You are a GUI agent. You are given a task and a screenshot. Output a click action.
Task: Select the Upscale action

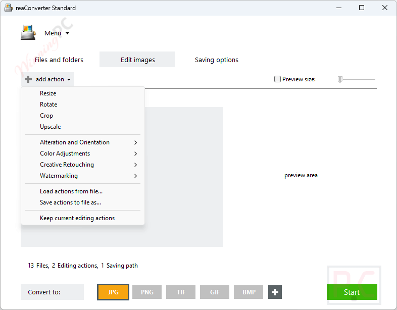[83, 127]
